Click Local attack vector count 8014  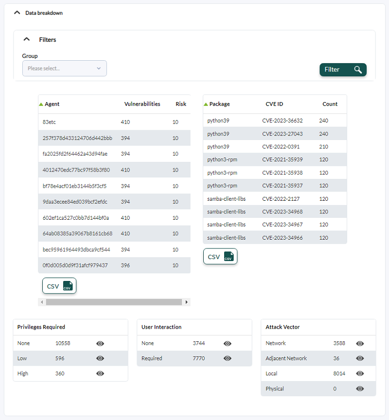[339, 373]
